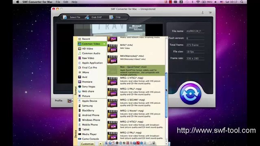Choose the Tablet category
260x146 pixels.
pyautogui.click(x=92, y=129)
